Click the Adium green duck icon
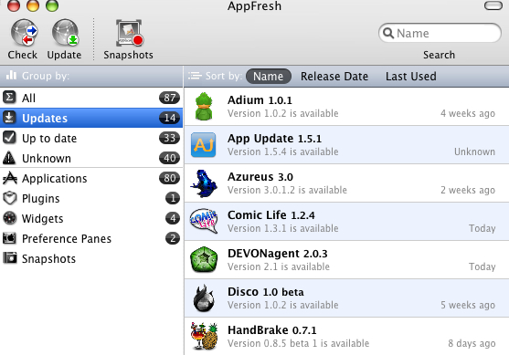 [x=204, y=107]
